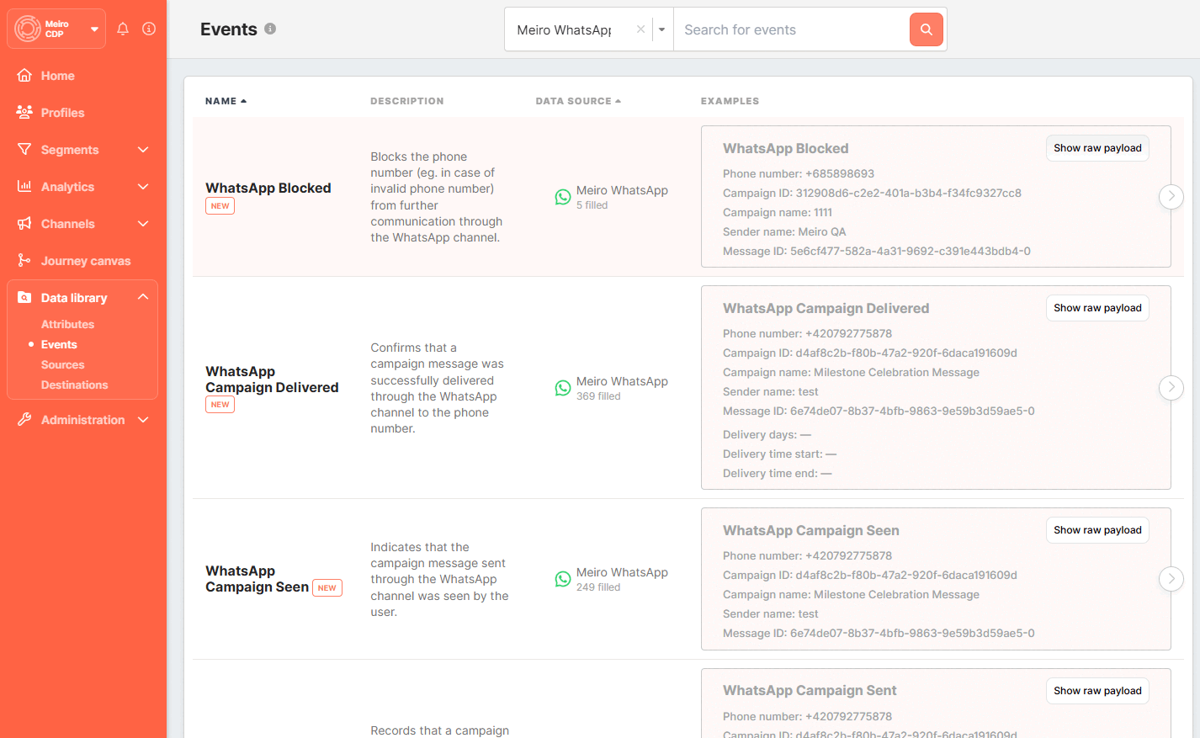Click the info icon in sidebar header

click(x=149, y=29)
